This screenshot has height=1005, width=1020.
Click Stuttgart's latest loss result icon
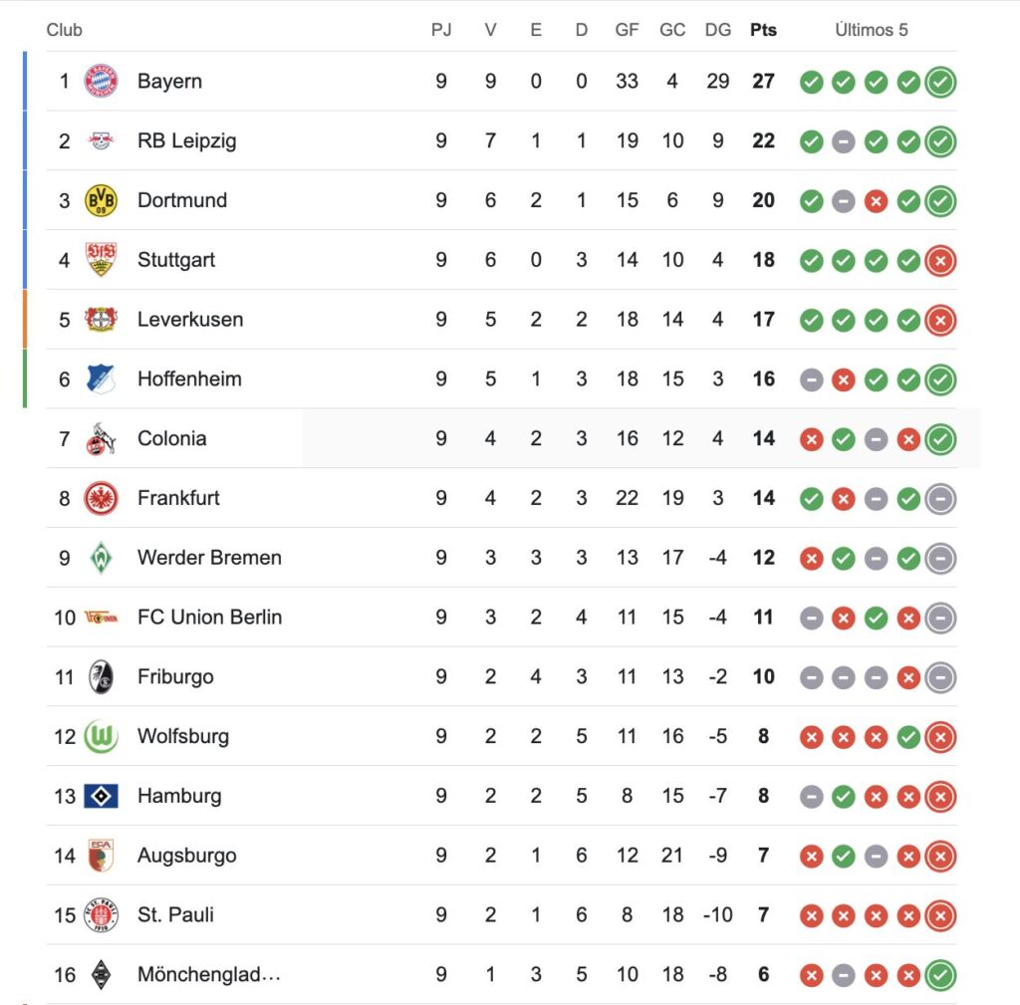point(940,261)
